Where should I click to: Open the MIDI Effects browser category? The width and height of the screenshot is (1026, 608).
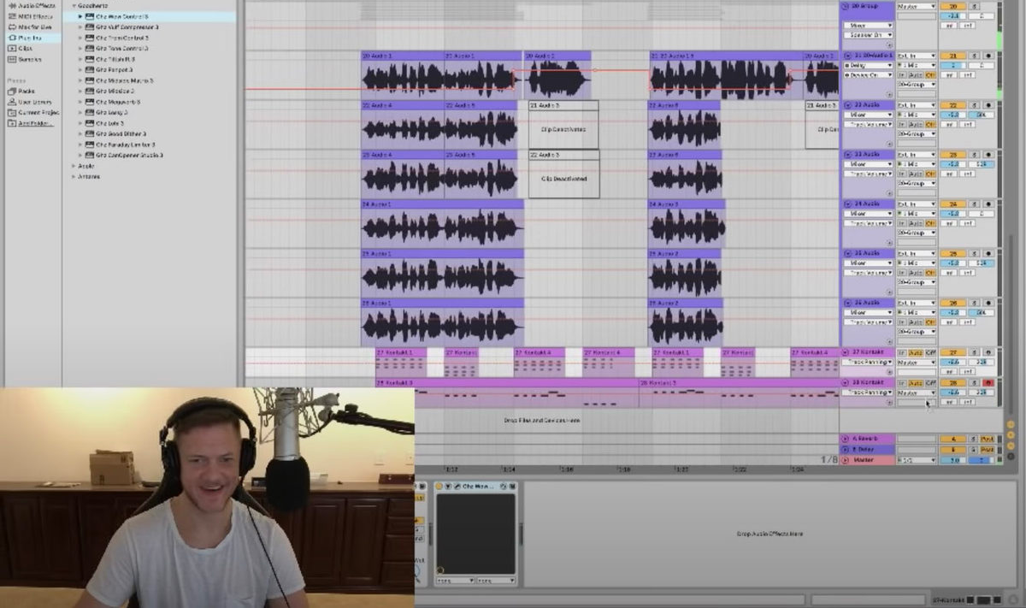coord(34,16)
